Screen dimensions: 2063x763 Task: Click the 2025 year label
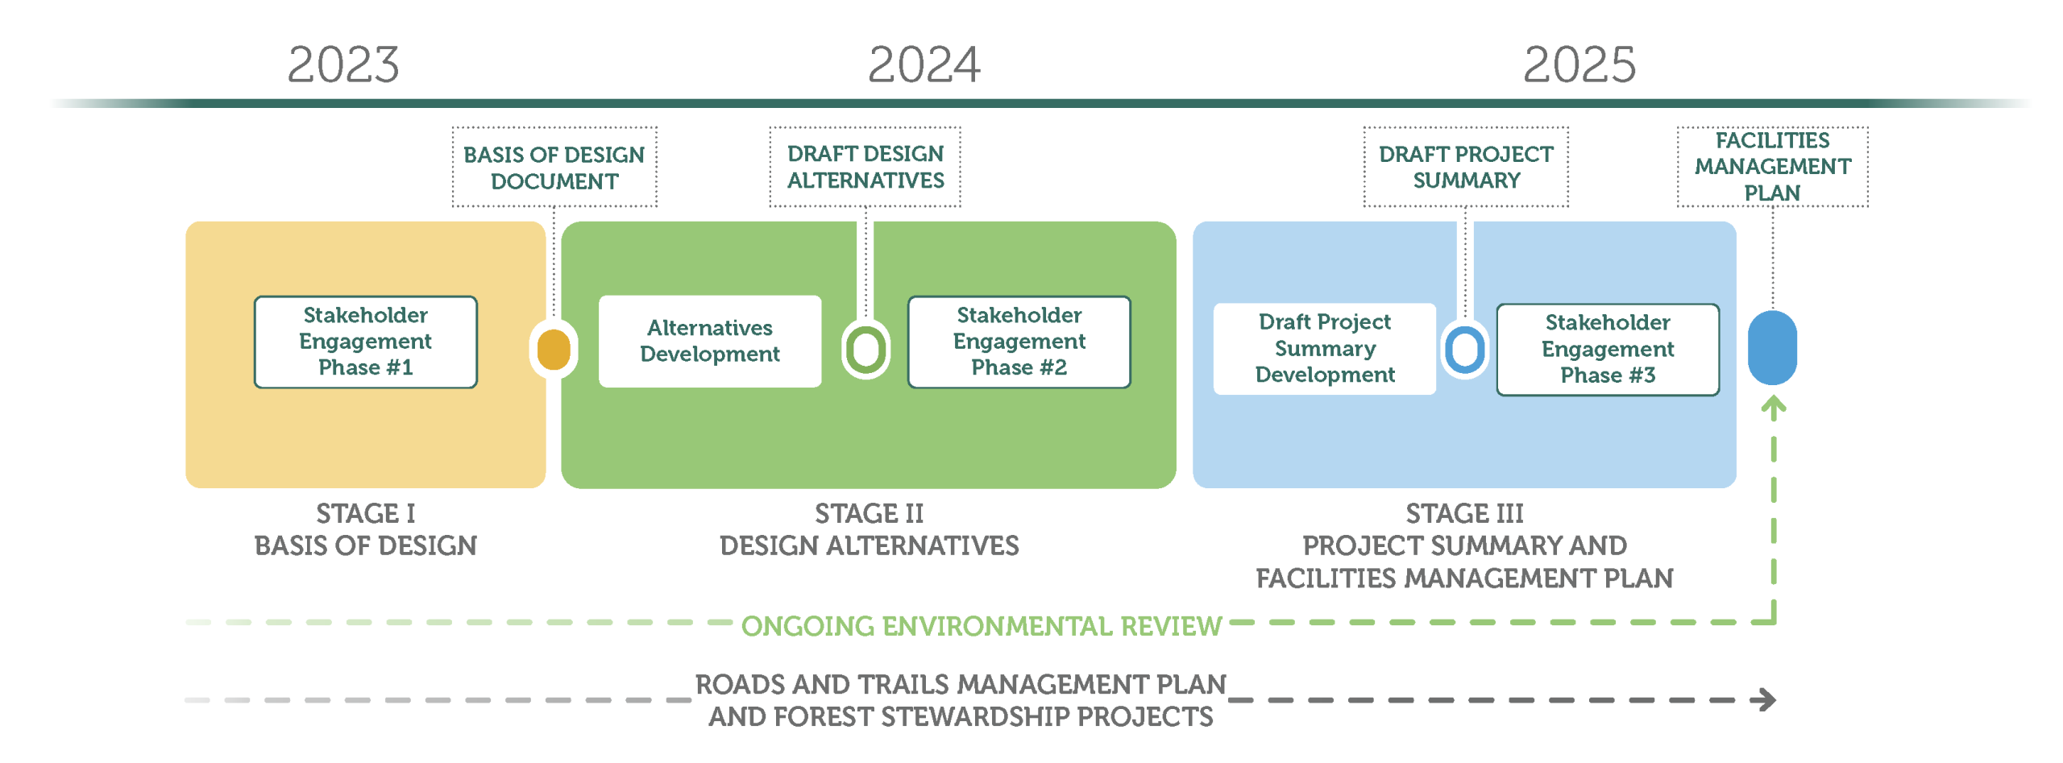(1579, 64)
